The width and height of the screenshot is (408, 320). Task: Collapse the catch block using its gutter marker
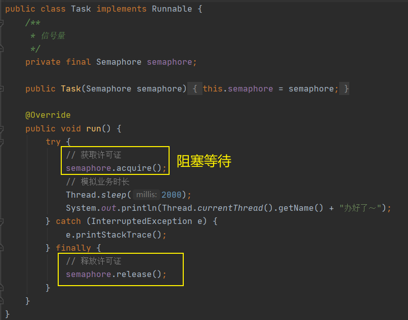pyautogui.click(x=2, y=221)
